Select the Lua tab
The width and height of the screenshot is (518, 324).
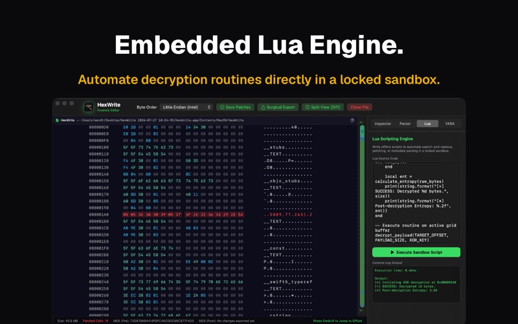427,124
